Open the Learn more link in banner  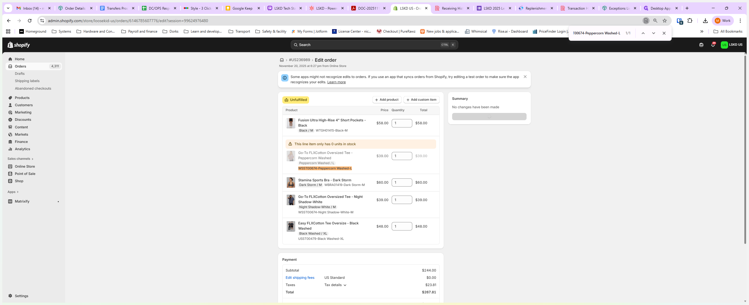coord(336,82)
